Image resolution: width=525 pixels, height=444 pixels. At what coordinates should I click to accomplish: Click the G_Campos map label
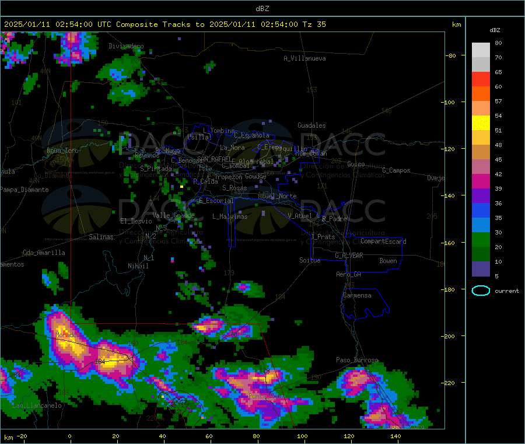396,170
